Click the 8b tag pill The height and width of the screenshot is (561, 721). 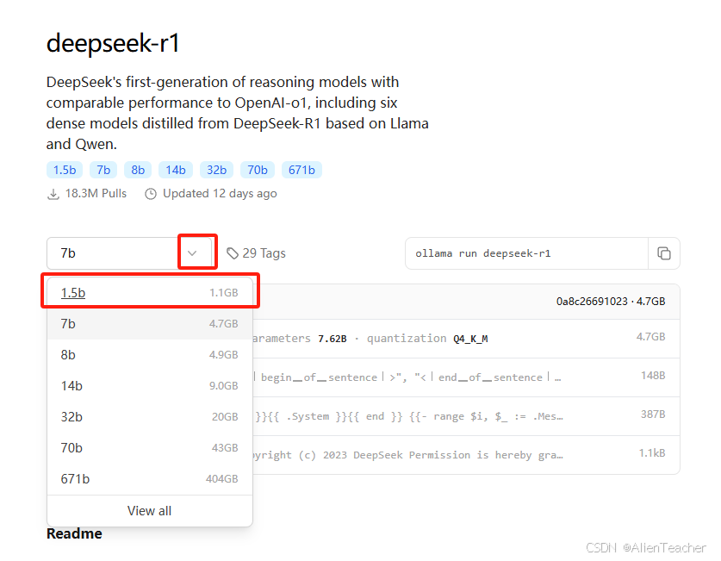pyautogui.click(x=138, y=170)
